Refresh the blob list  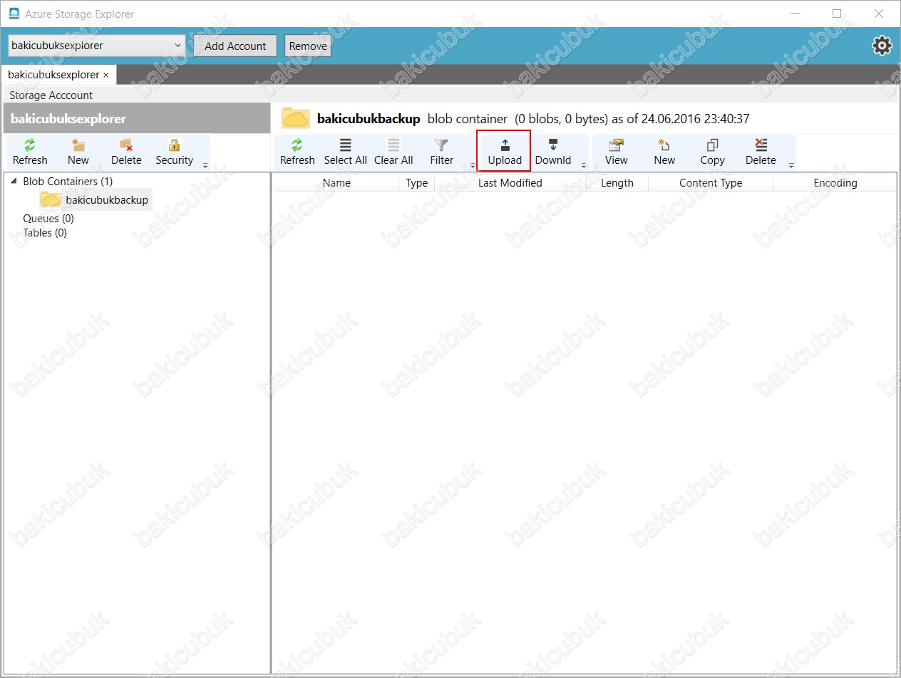(x=297, y=152)
